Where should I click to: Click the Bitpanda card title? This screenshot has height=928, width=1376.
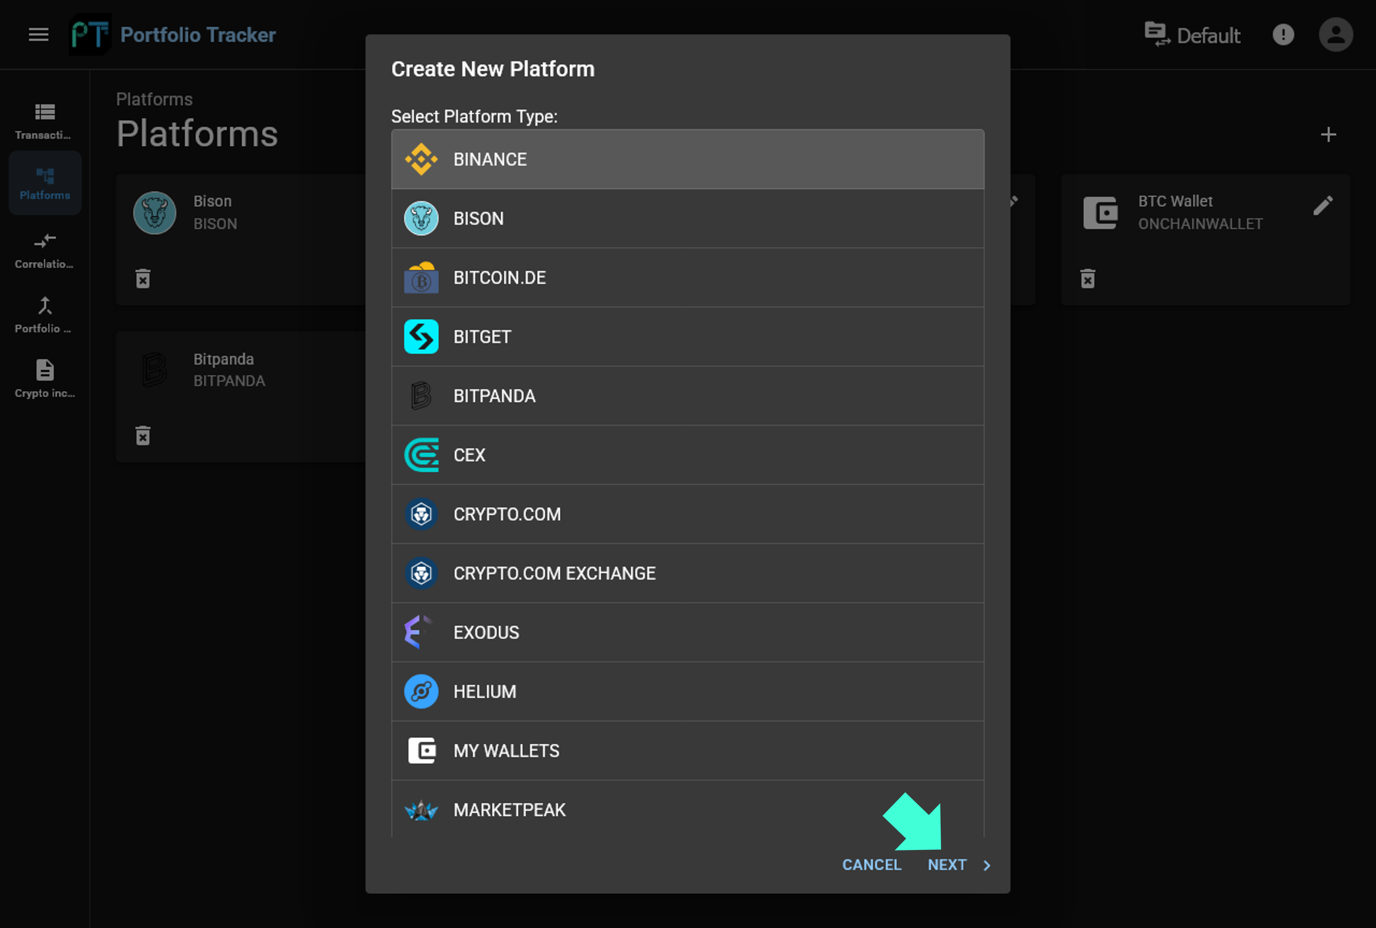tap(224, 359)
